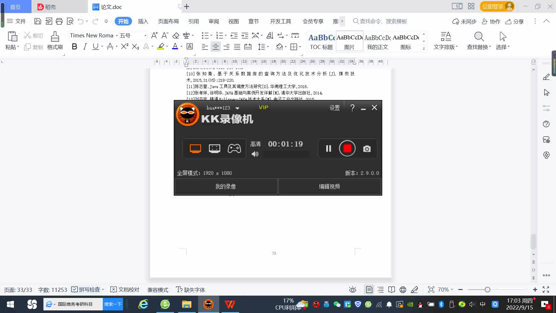Click the 编辑视频 button
Image resolution: width=556 pixels, height=313 pixels.
point(330,186)
